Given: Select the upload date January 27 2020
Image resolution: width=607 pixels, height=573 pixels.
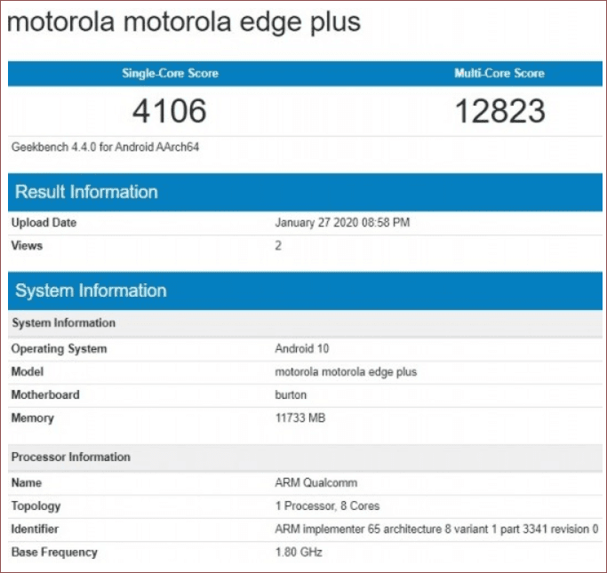Looking at the screenshot, I should click(342, 223).
